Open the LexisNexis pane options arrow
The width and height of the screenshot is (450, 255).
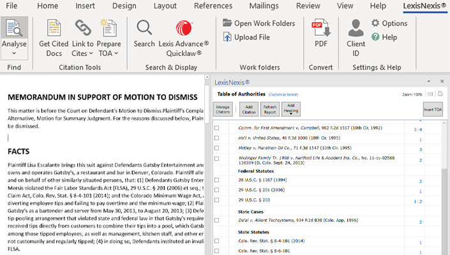pyautogui.click(x=429, y=82)
